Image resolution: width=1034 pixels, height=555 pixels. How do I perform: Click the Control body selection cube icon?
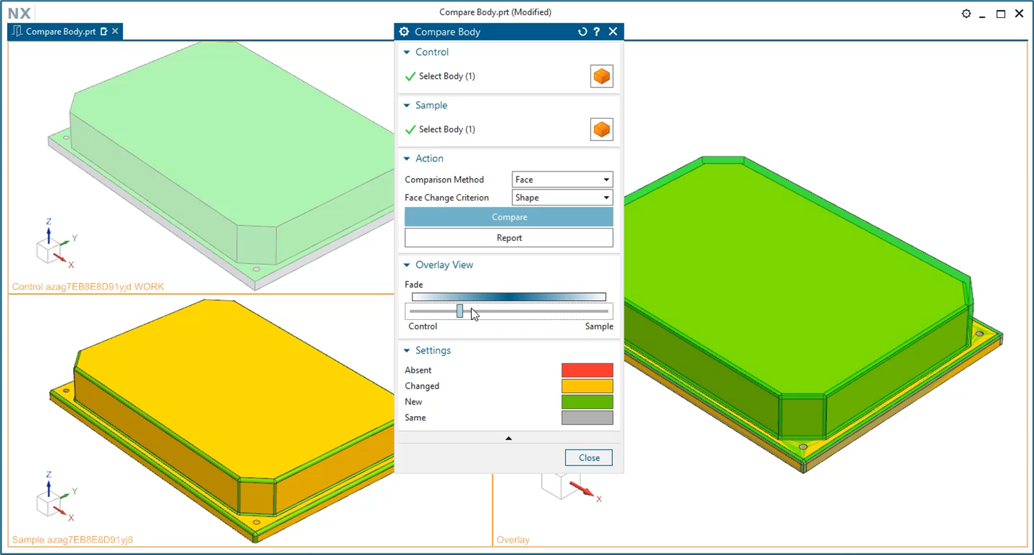point(601,76)
